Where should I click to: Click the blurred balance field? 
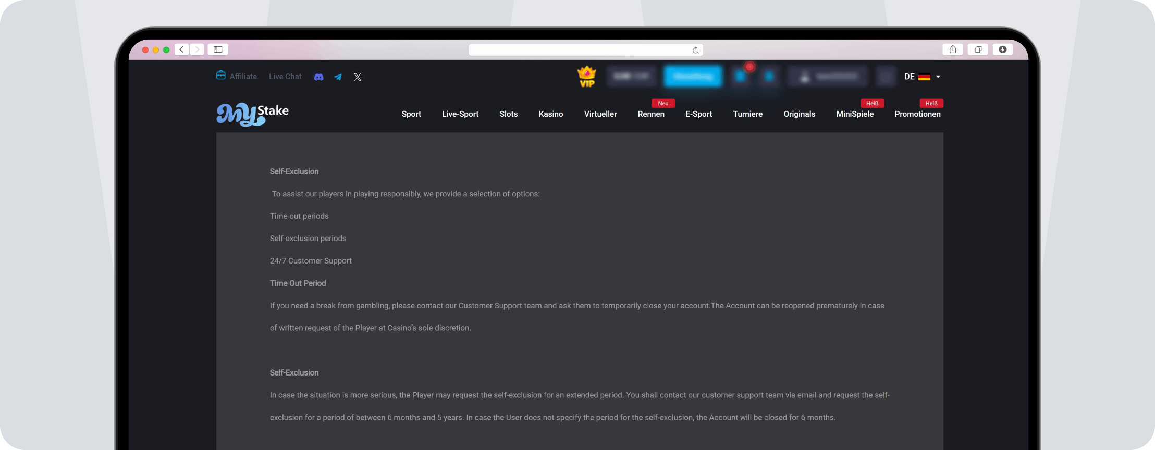coord(631,77)
